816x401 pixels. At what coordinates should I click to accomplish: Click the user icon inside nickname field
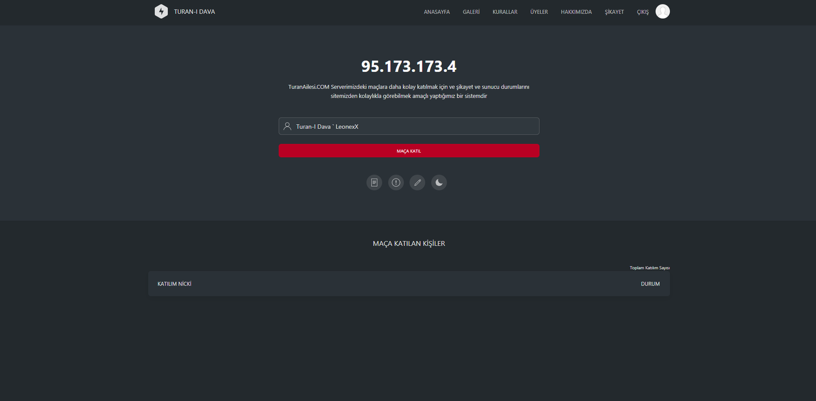(x=288, y=126)
